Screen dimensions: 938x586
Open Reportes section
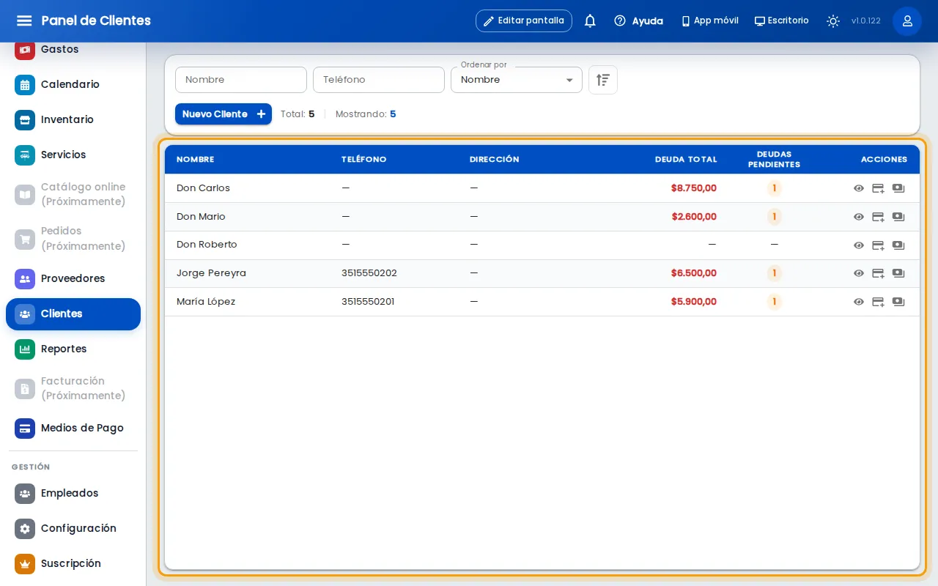[x=73, y=349]
